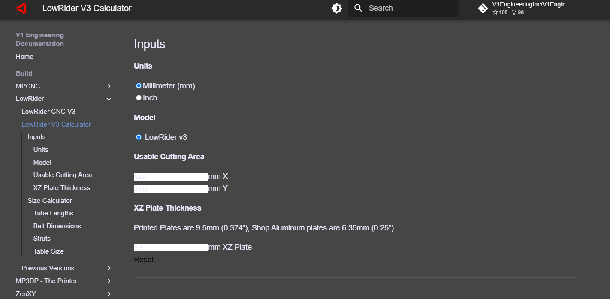Open the Home page from the sidebar
This screenshot has width=610, height=299.
pos(24,56)
